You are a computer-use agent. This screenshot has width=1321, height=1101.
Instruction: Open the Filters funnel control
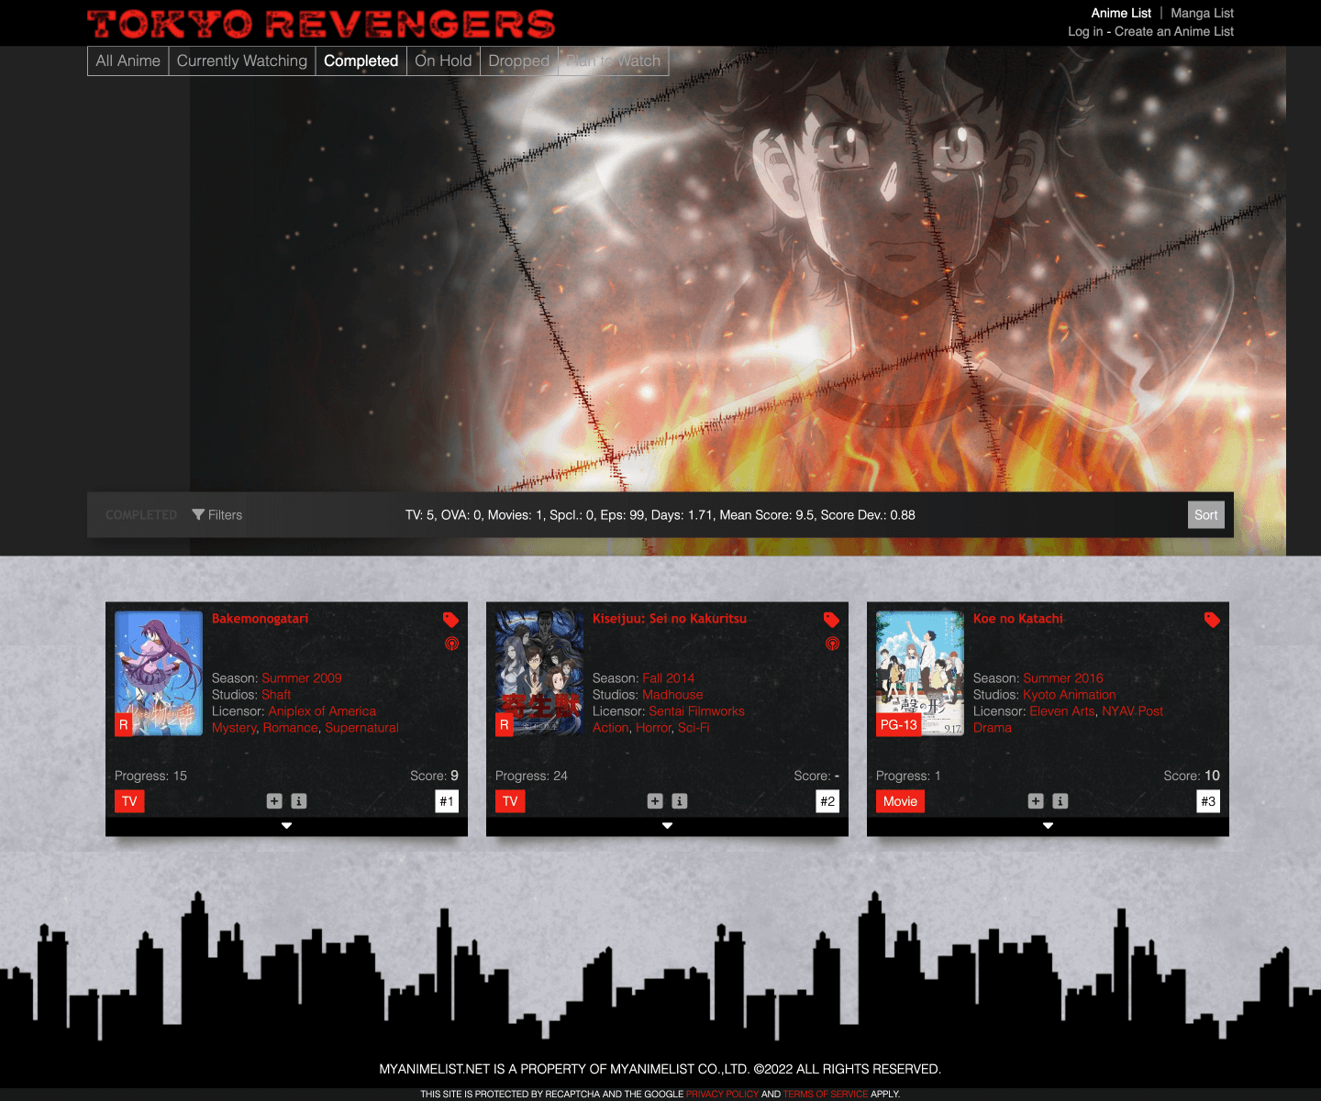click(217, 515)
